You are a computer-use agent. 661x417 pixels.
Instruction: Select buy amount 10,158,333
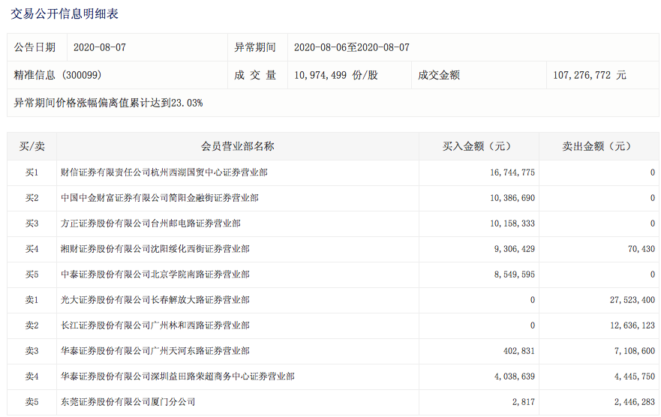(512, 223)
